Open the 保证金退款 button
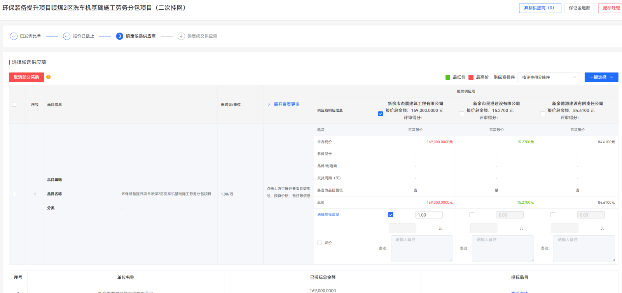This screenshot has height=293, width=622. 579,8
